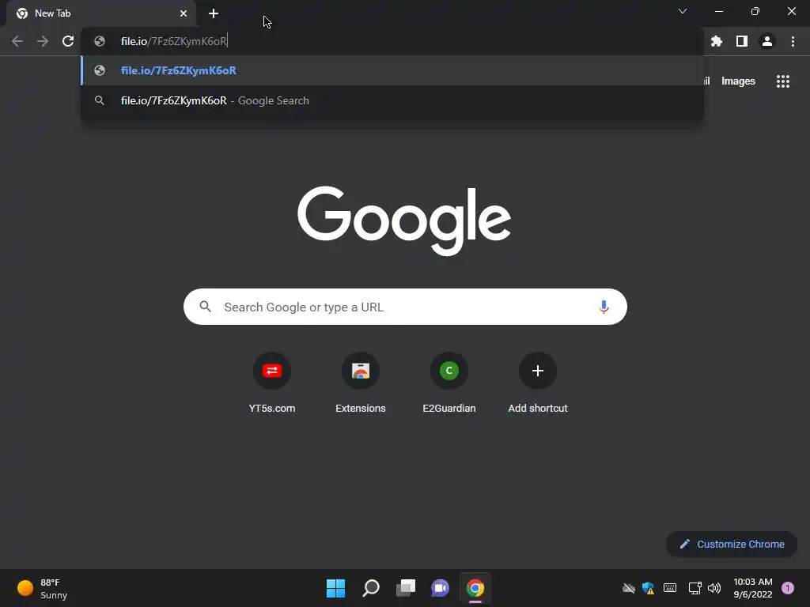The height and width of the screenshot is (607, 810).
Task: Open Task View in the taskbar
Action: pyautogui.click(x=406, y=588)
